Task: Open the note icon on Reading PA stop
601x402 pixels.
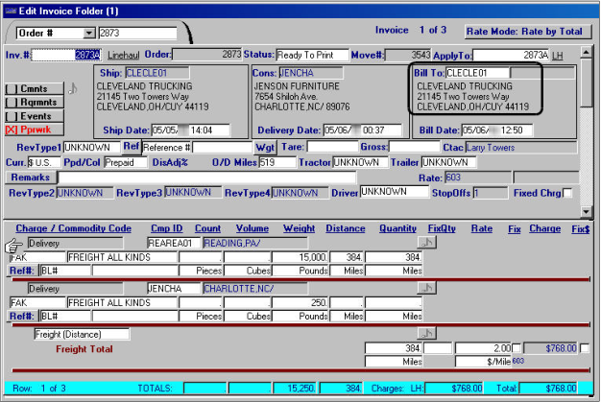Action: (x=426, y=243)
